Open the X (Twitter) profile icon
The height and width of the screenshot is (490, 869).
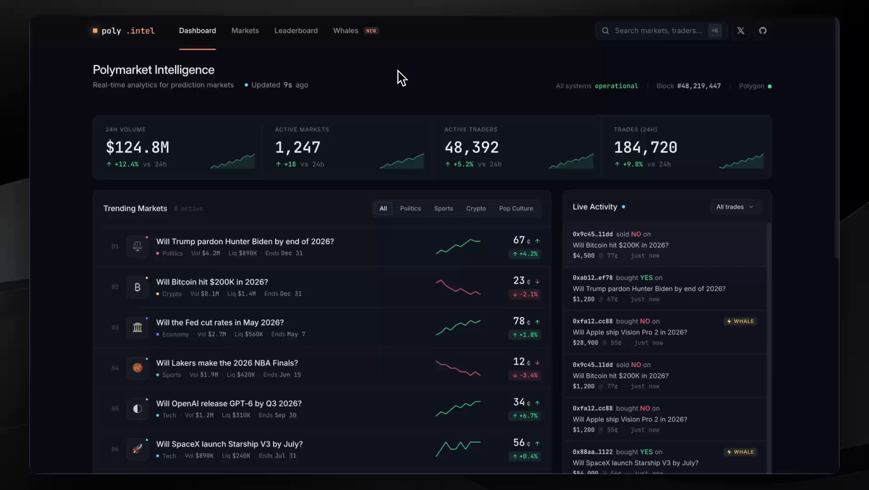[741, 30]
